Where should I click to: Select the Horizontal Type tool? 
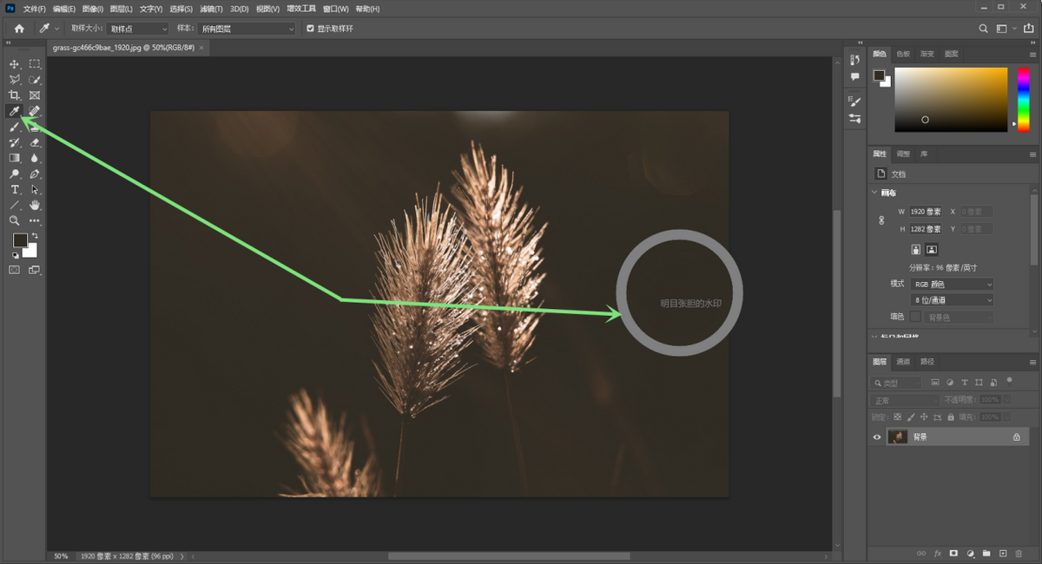(x=15, y=190)
